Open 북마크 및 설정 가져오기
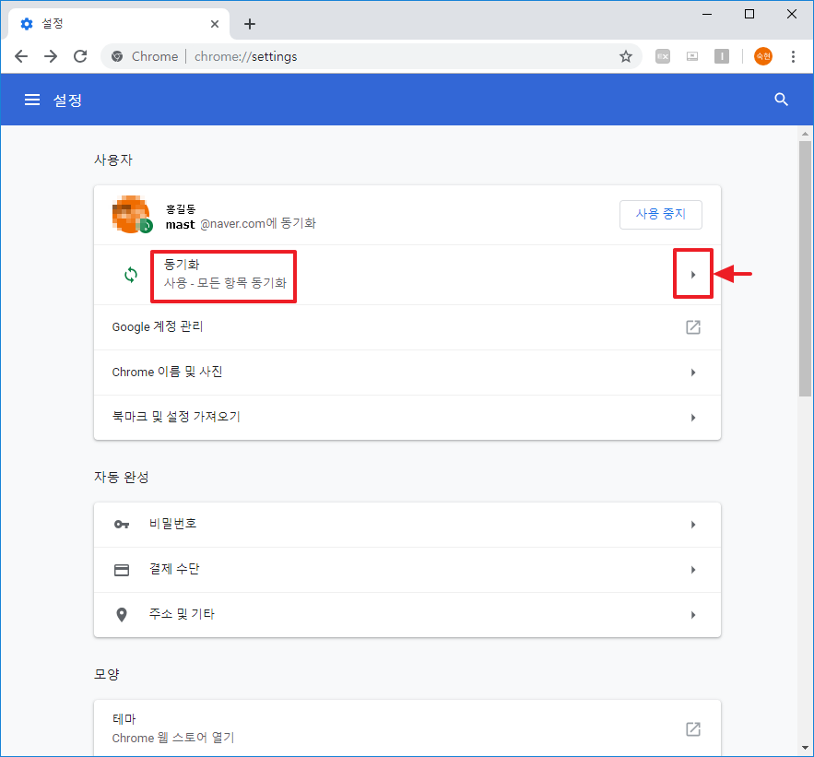 point(407,418)
